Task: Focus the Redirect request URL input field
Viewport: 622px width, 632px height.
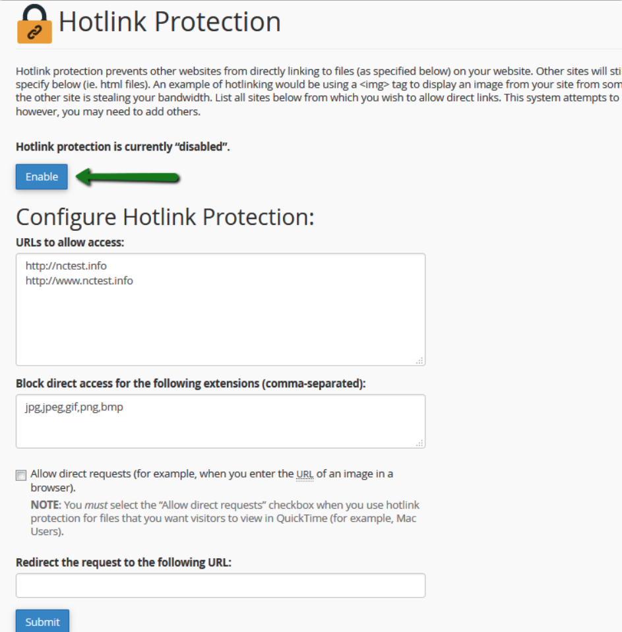Action: pos(220,585)
